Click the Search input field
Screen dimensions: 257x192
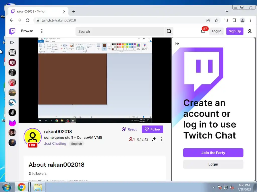(x=120, y=31)
